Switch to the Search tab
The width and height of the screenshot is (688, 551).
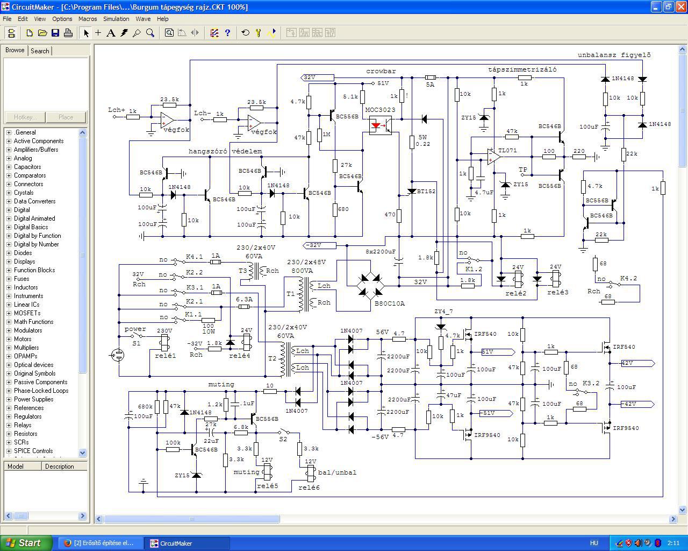pyautogui.click(x=40, y=51)
